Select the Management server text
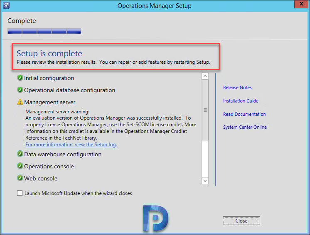This screenshot has height=235, width=310. click(49, 102)
